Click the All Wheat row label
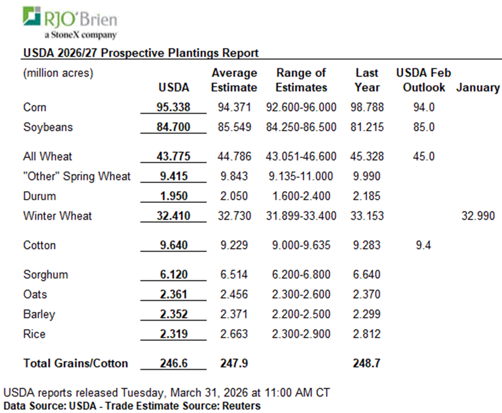The width and height of the screenshot is (502, 413). [x=48, y=157]
